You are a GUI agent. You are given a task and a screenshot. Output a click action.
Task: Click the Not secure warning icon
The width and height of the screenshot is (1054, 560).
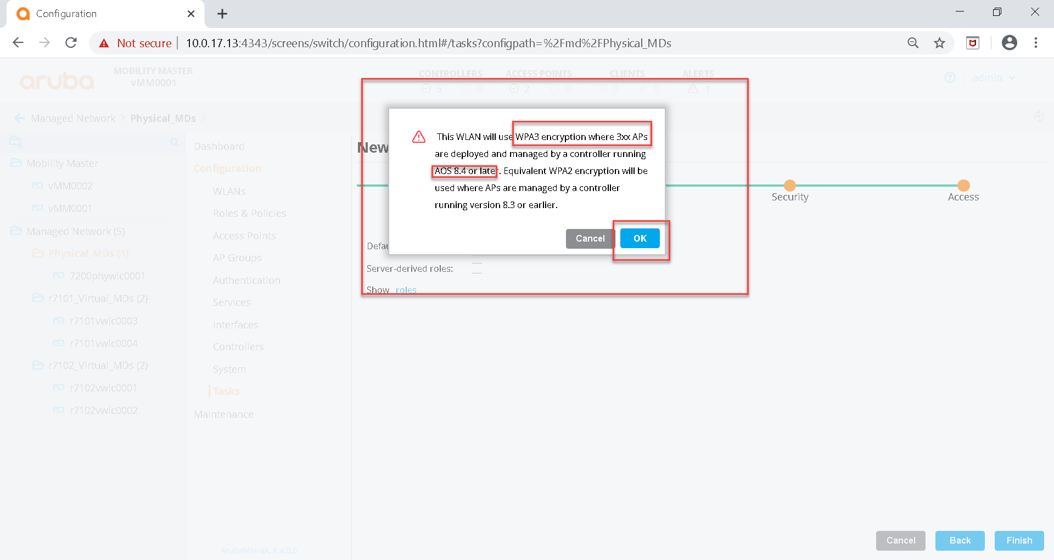[x=104, y=43]
